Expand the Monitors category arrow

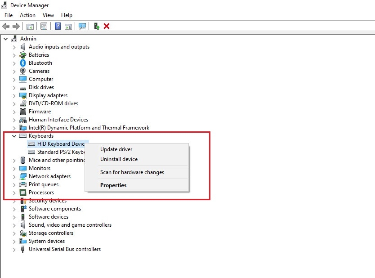click(14, 168)
